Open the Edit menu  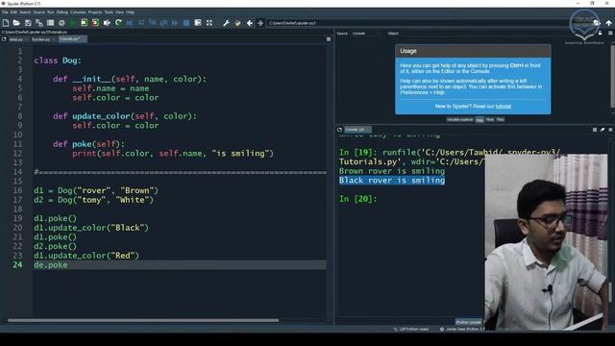click(13, 12)
